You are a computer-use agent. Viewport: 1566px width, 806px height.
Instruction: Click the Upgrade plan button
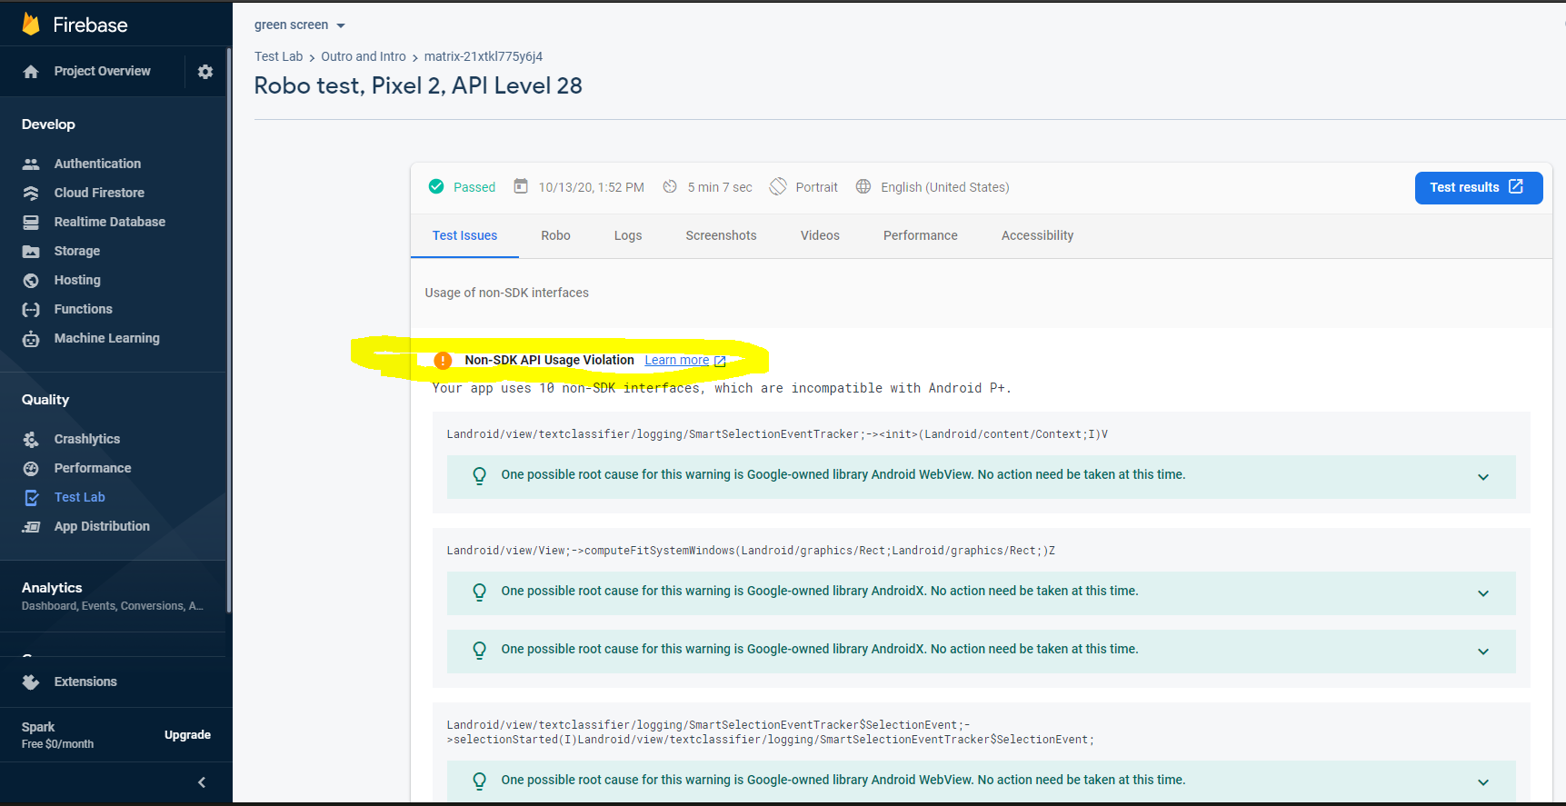(187, 735)
